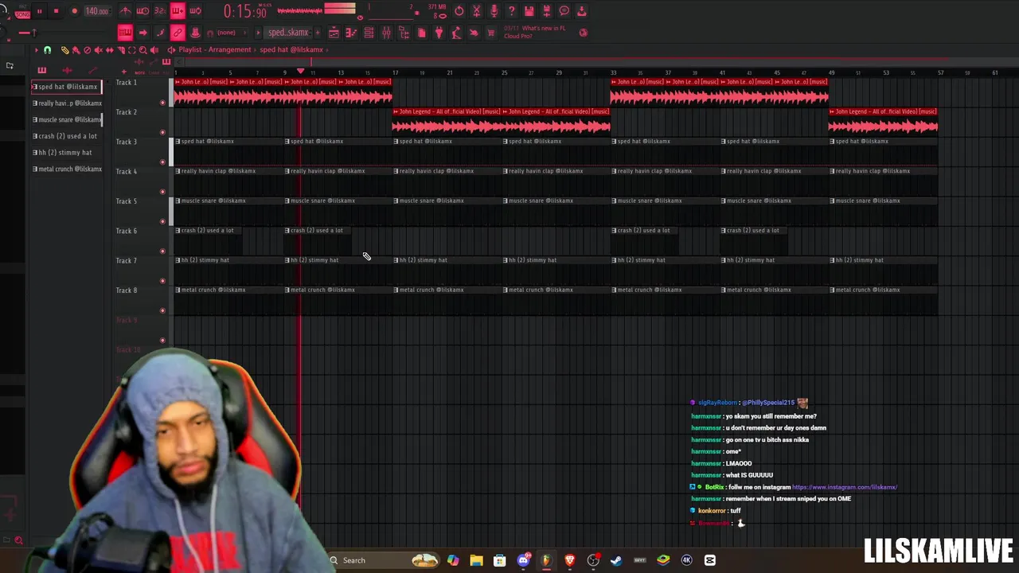Select 'metal crunch @lilskamx' in pattern picker
Image resolution: width=1019 pixels, height=573 pixels.
tap(67, 169)
